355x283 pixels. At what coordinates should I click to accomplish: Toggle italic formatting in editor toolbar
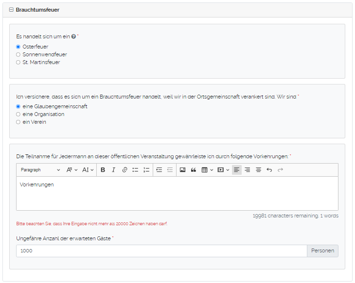click(113, 170)
